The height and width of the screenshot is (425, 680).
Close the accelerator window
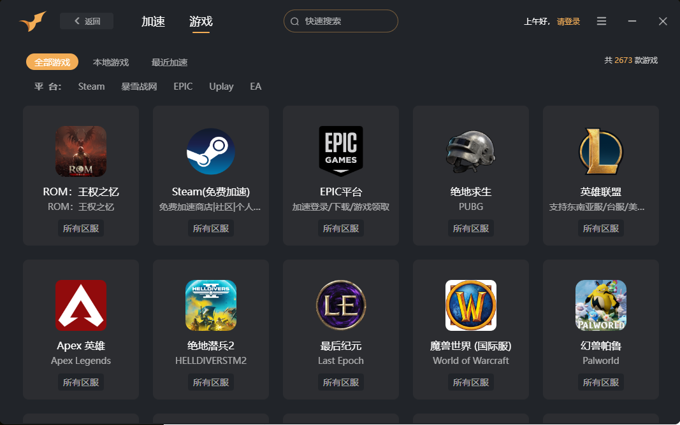(x=663, y=21)
